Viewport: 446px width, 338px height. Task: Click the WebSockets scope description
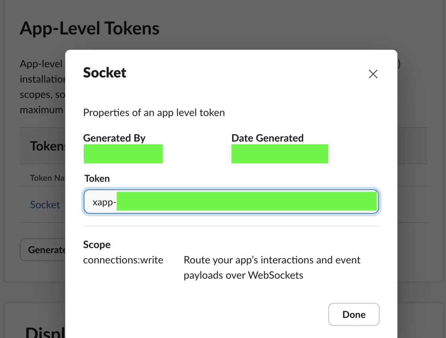point(272,268)
